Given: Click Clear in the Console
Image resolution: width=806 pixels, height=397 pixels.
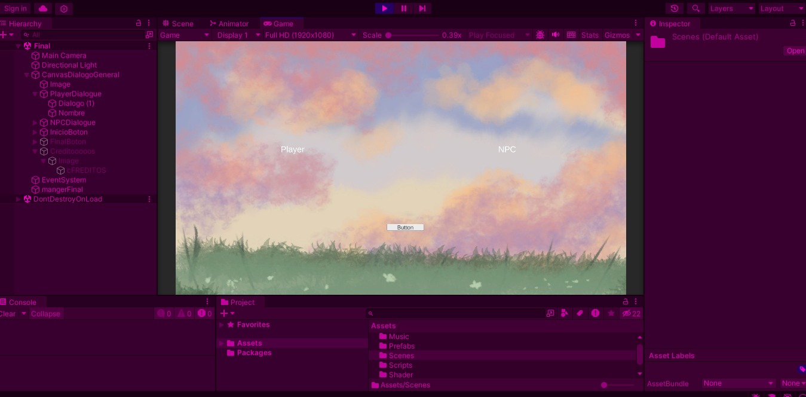Looking at the screenshot, I should coord(8,314).
